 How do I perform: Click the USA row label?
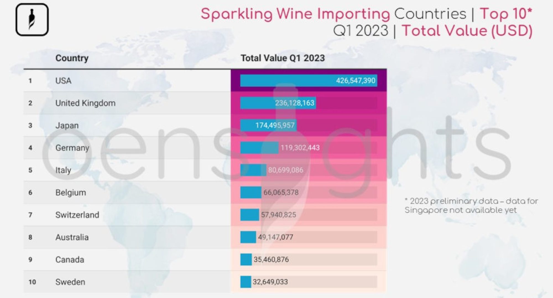pyautogui.click(x=63, y=81)
